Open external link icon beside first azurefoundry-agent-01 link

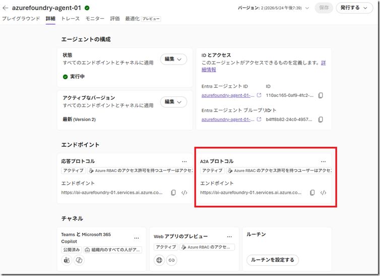259,95
